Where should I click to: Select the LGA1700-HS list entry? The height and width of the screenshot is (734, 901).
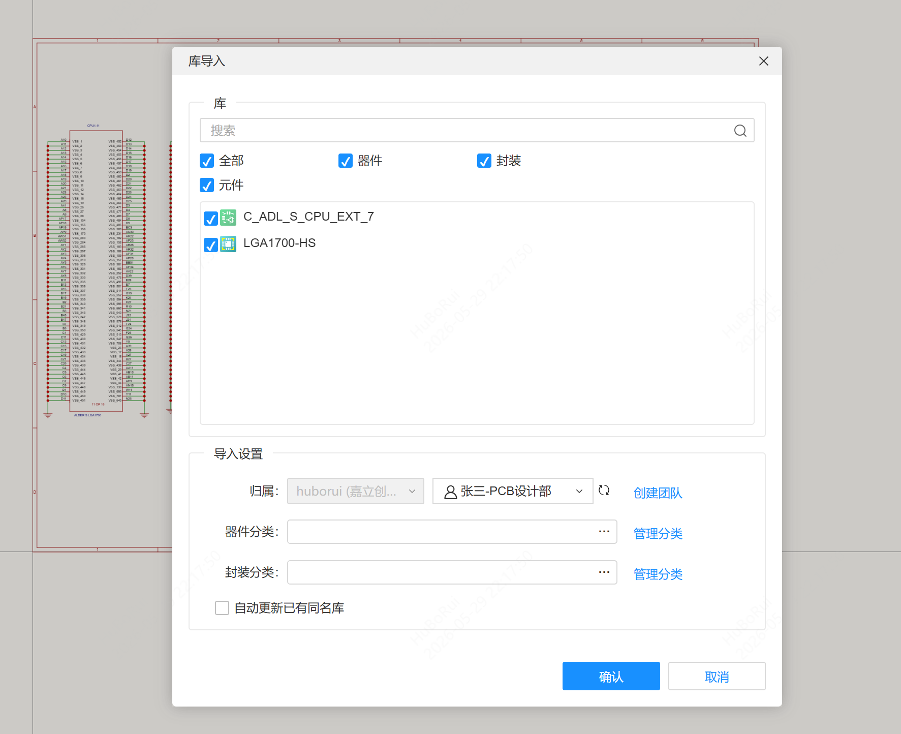(279, 243)
